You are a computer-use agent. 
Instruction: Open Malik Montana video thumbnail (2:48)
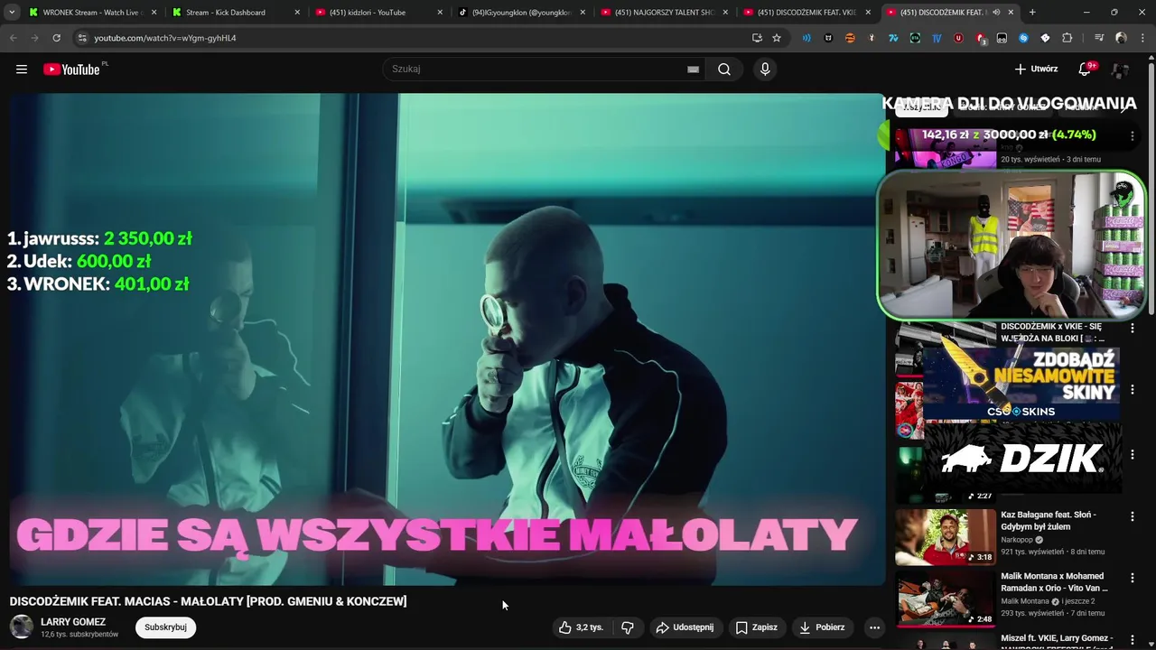(x=946, y=599)
